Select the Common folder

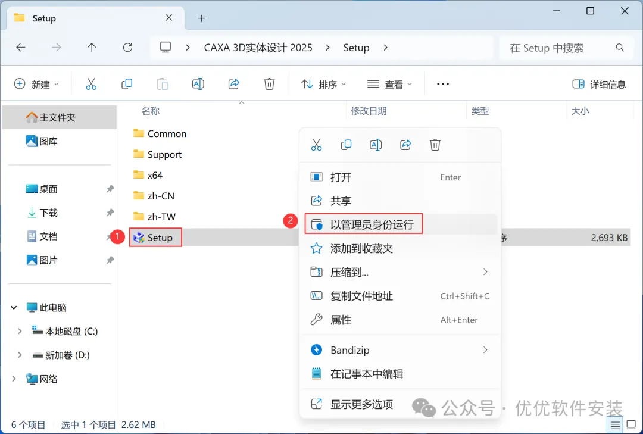[160, 133]
